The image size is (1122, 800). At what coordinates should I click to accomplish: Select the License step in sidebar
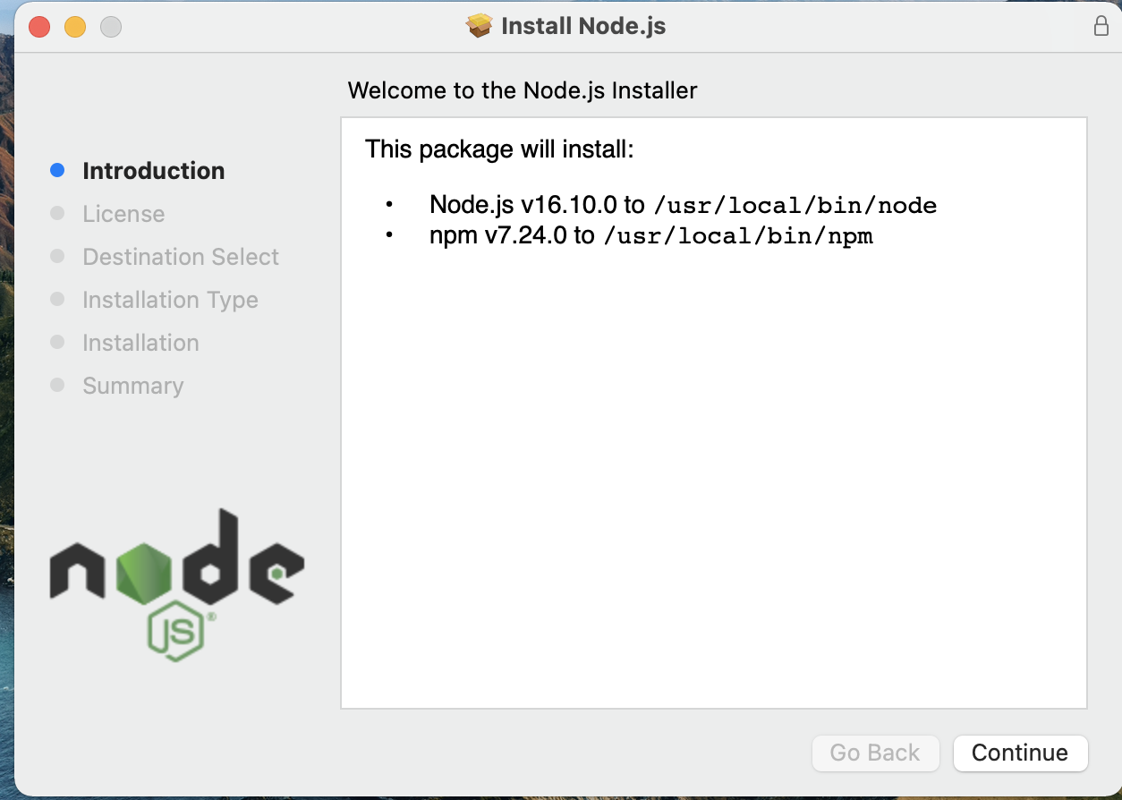[x=123, y=214]
